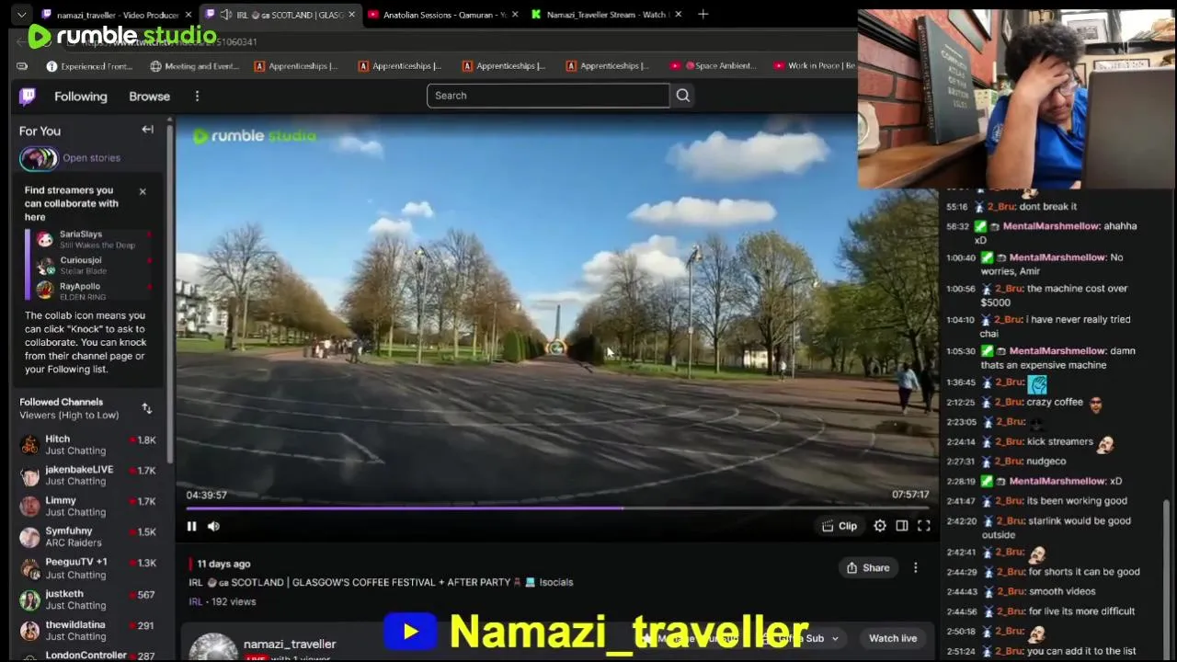Close the Anatolian Sessions tab
The image size is (1177, 662).
click(514, 15)
